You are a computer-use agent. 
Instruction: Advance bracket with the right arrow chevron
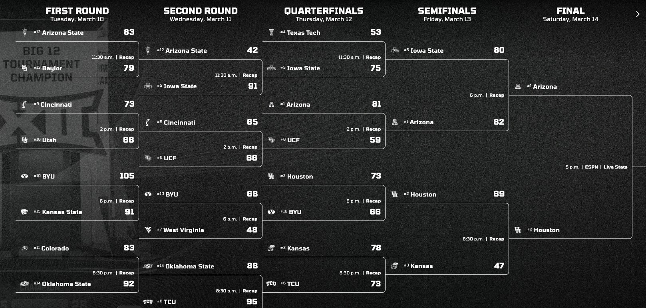pos(638,14)
